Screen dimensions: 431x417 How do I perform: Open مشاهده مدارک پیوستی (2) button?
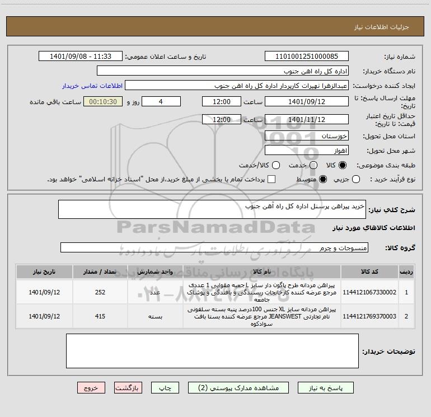coord(238,387)
